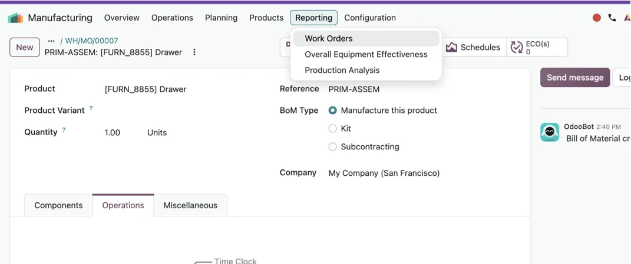
Task: Click the Quantity value 1.00
Action: [113, 133]
